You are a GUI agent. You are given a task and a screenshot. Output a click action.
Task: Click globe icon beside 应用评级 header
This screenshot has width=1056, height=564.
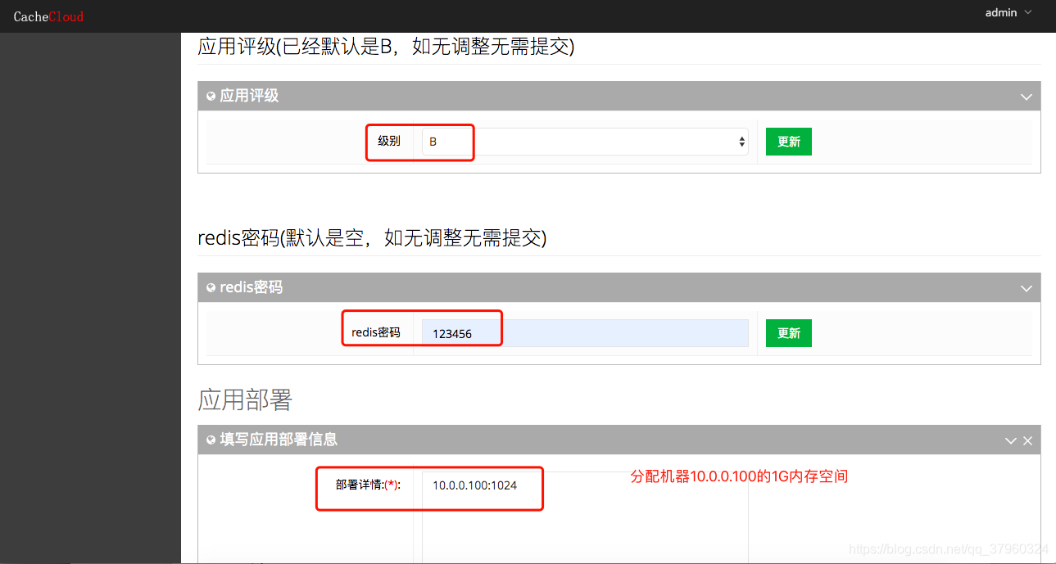click(x=211, y=97)
